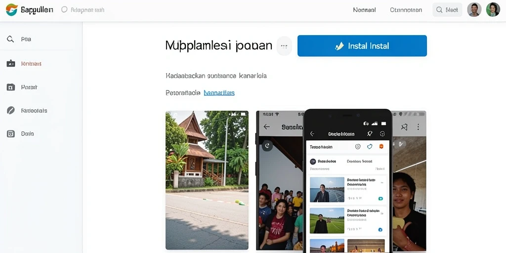Click the back arrow in the black phone header
Screen dimensions: 506x253
312,133
